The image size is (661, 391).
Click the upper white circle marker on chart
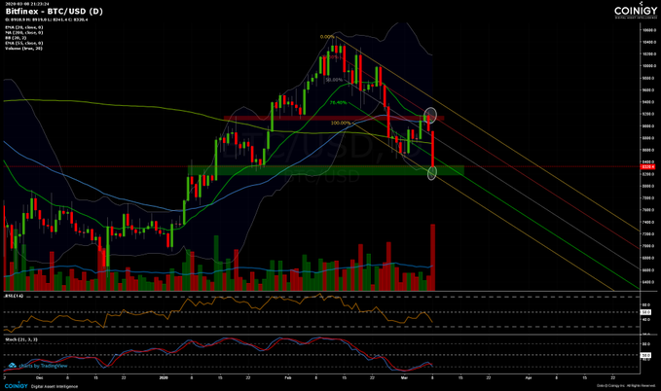[x=429, y=116]
